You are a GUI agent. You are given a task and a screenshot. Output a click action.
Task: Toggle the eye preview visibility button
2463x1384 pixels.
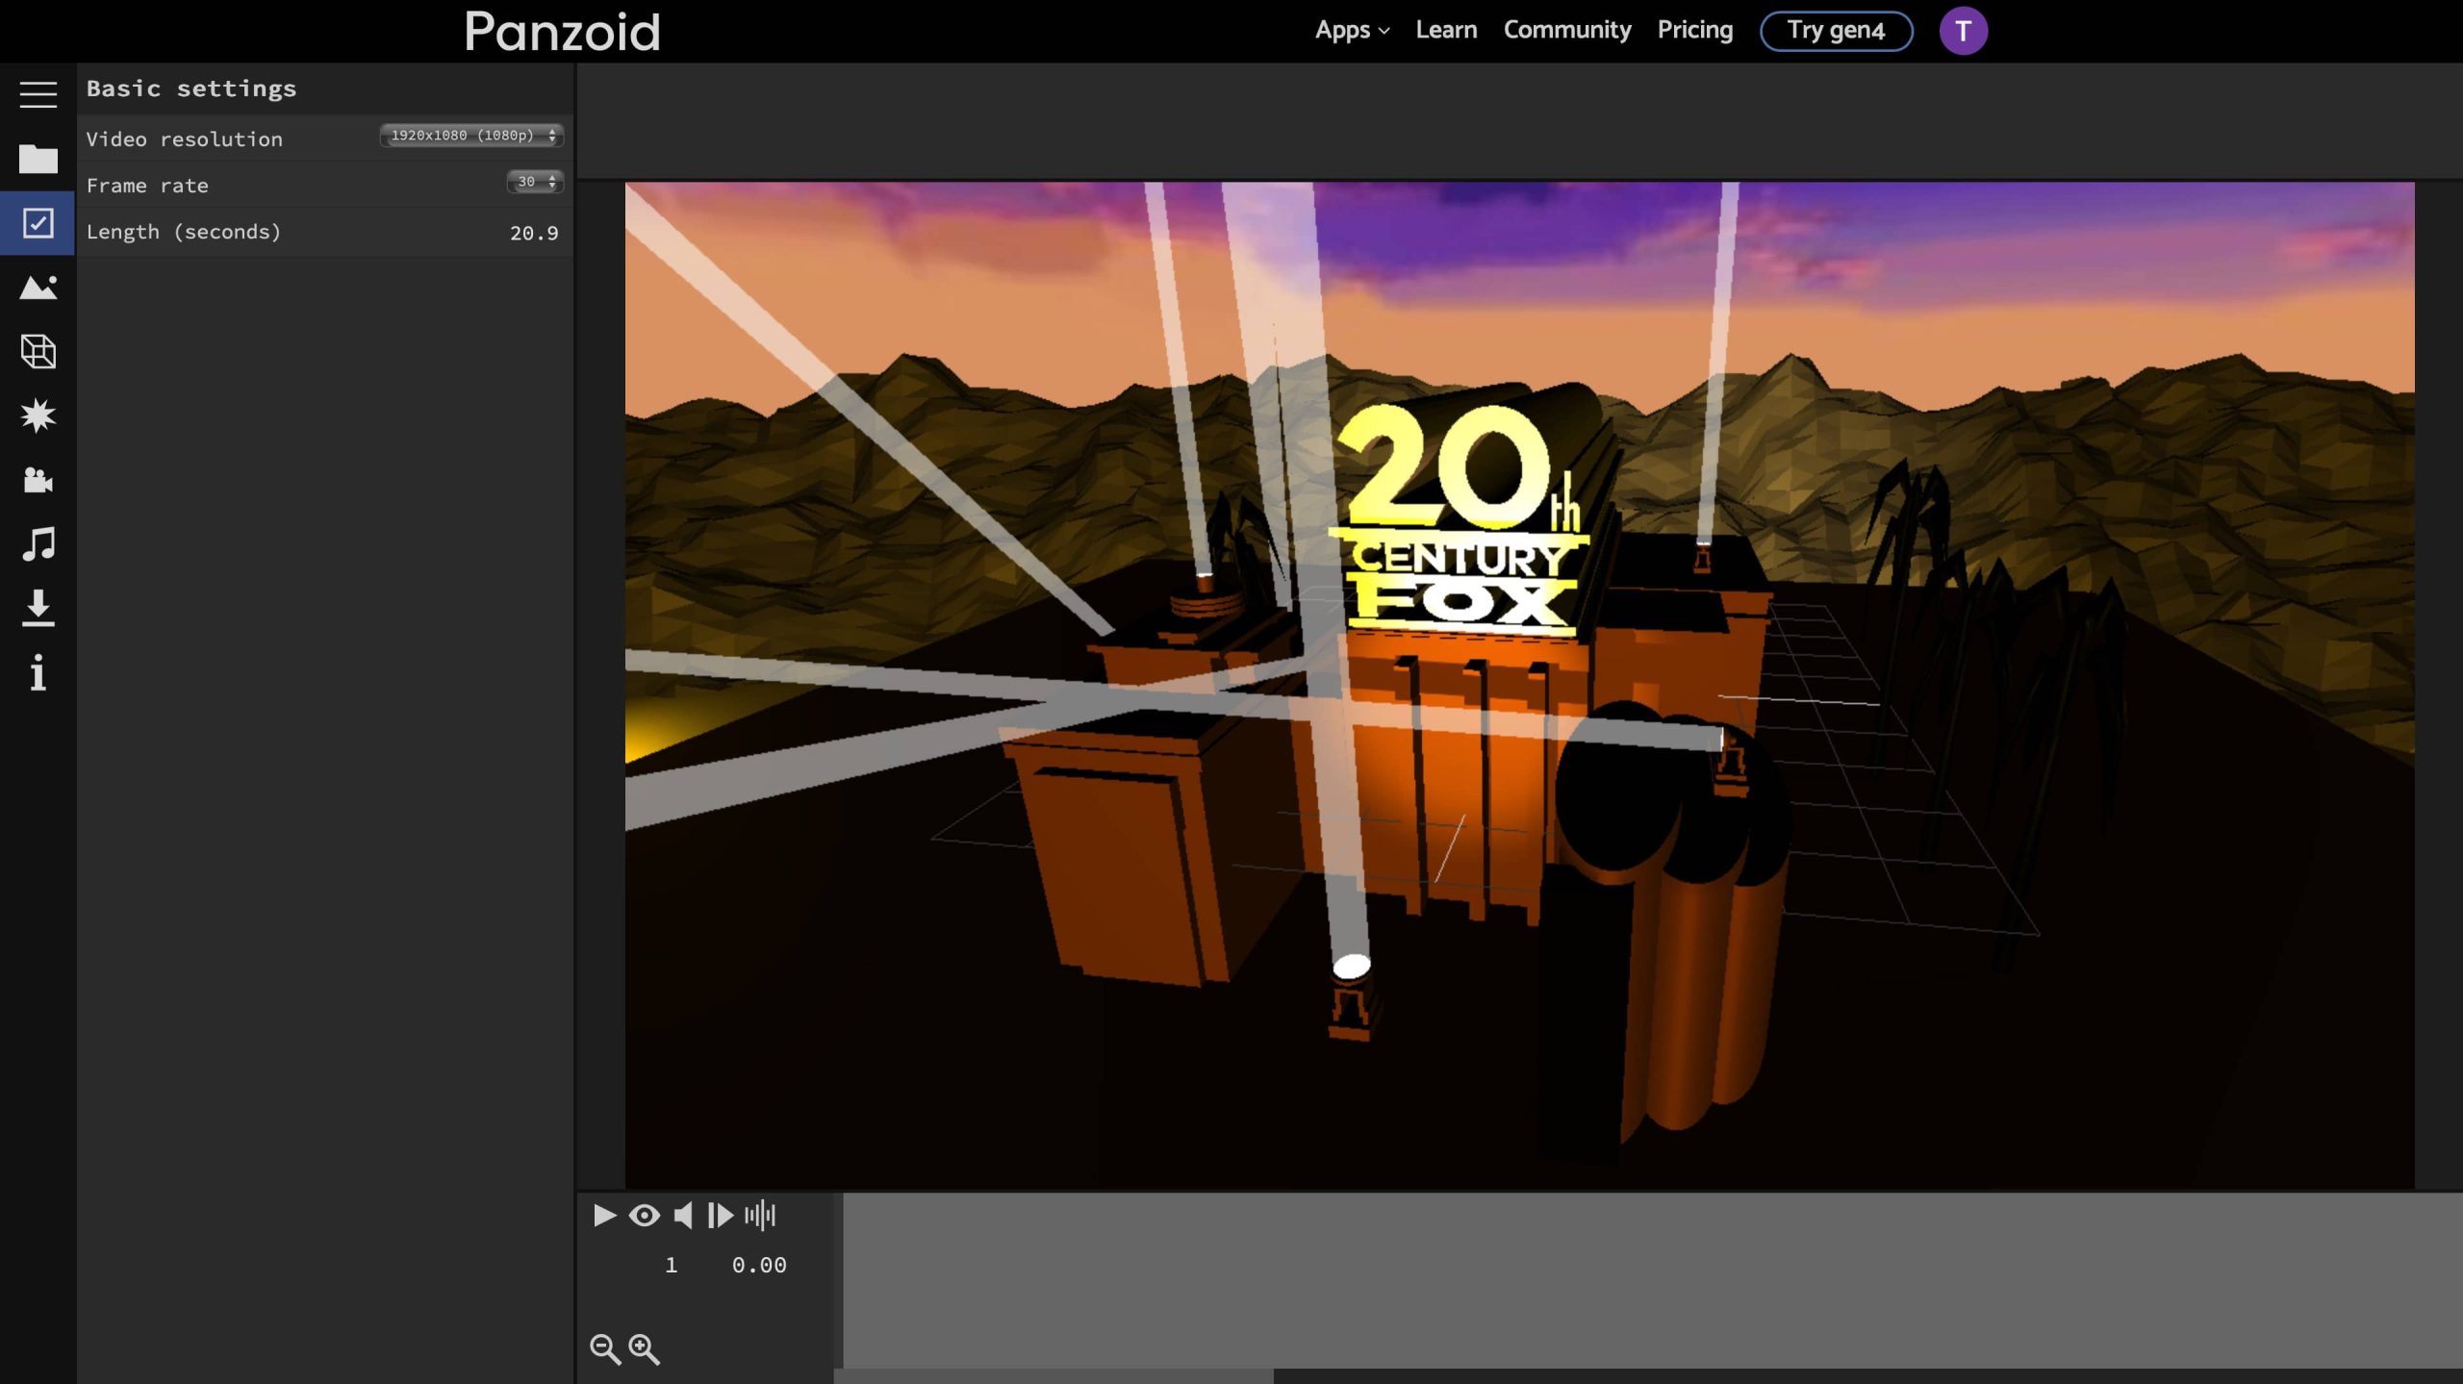pyautogui.click(x=644, y=1216)
